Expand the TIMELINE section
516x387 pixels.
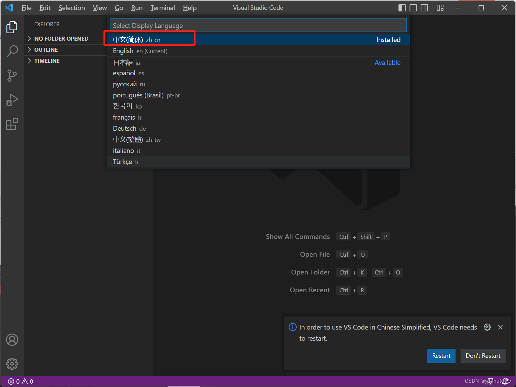coord(47,61)
